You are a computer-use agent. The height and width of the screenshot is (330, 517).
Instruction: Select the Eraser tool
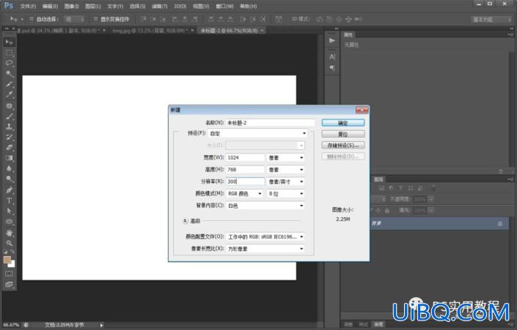tap(9, 147)
